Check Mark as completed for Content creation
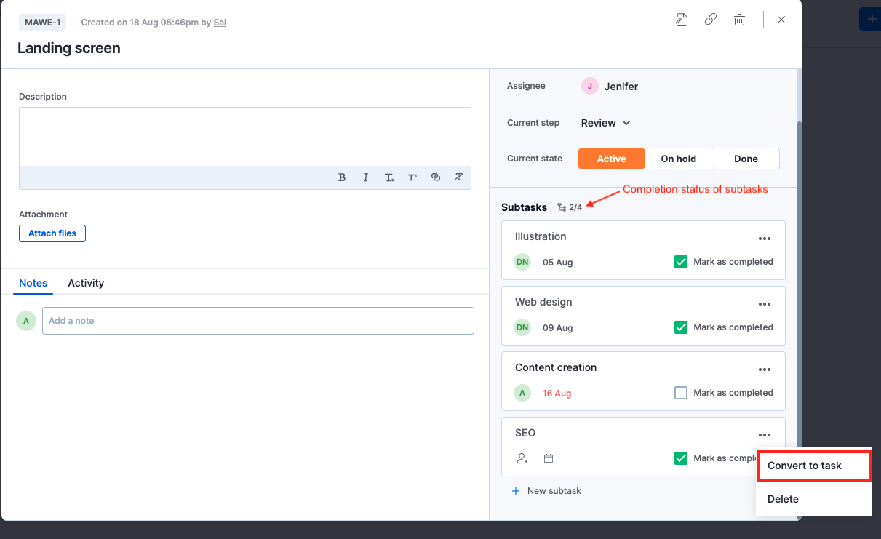The width and height of the screenshot is (881, 539). coord(681,393)
